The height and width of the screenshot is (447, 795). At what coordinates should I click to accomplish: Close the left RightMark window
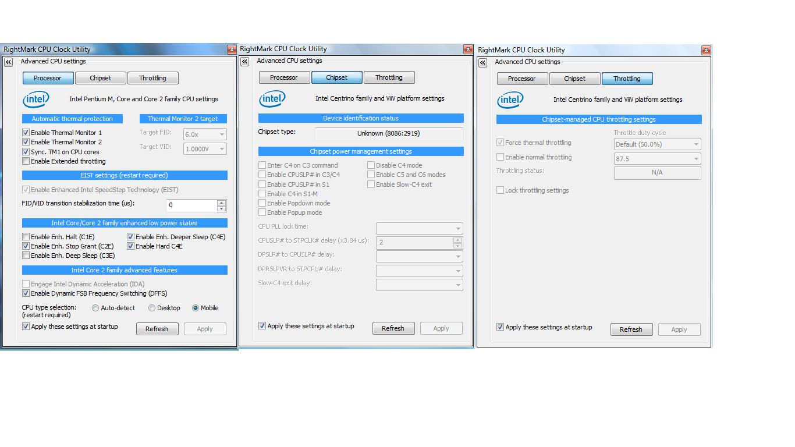coord(232,50)
